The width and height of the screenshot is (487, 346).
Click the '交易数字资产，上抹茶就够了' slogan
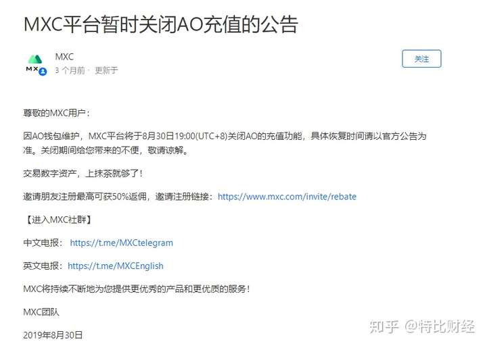83,173
